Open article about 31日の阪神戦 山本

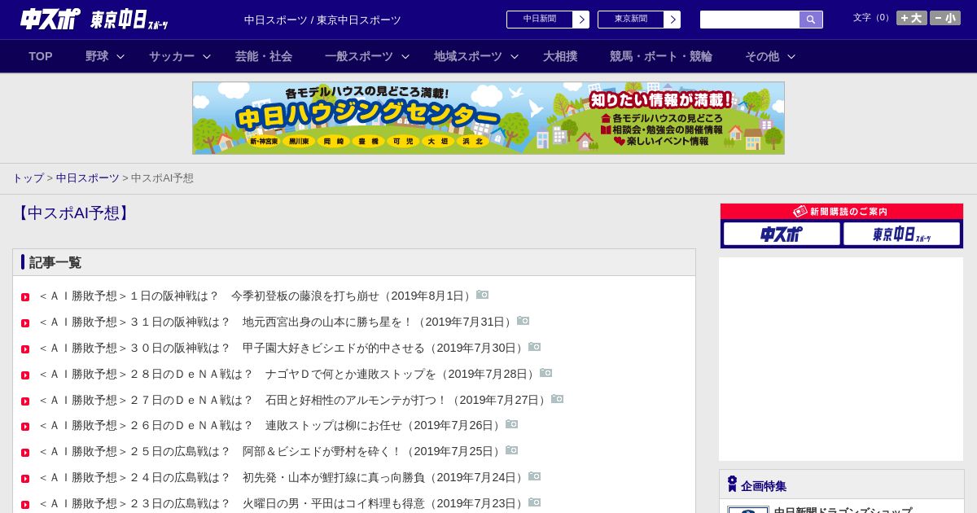[277, 322]
